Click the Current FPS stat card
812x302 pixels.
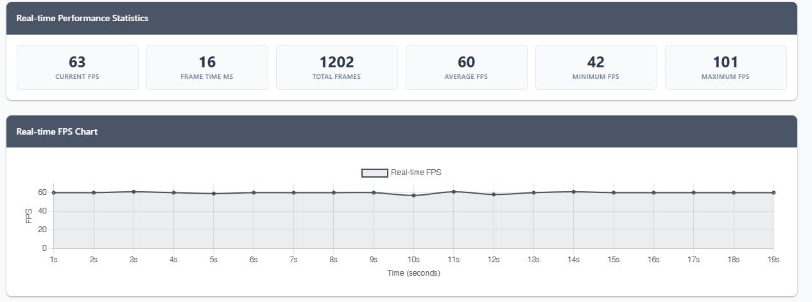(77, 67)
